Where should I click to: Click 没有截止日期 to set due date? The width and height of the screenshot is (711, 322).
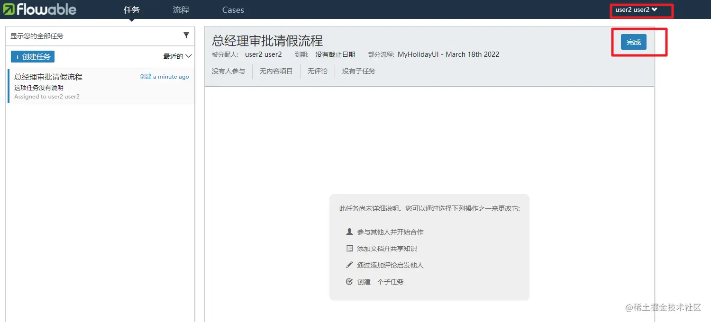(x=335, y=54)
